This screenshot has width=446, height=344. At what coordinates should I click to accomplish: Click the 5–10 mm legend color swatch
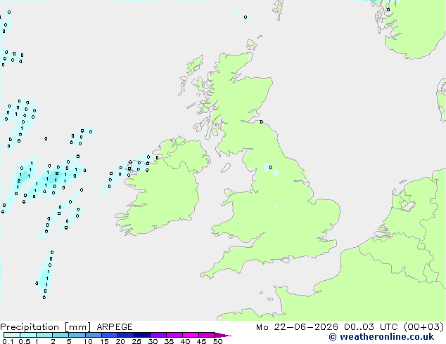[x=77, y=335]
